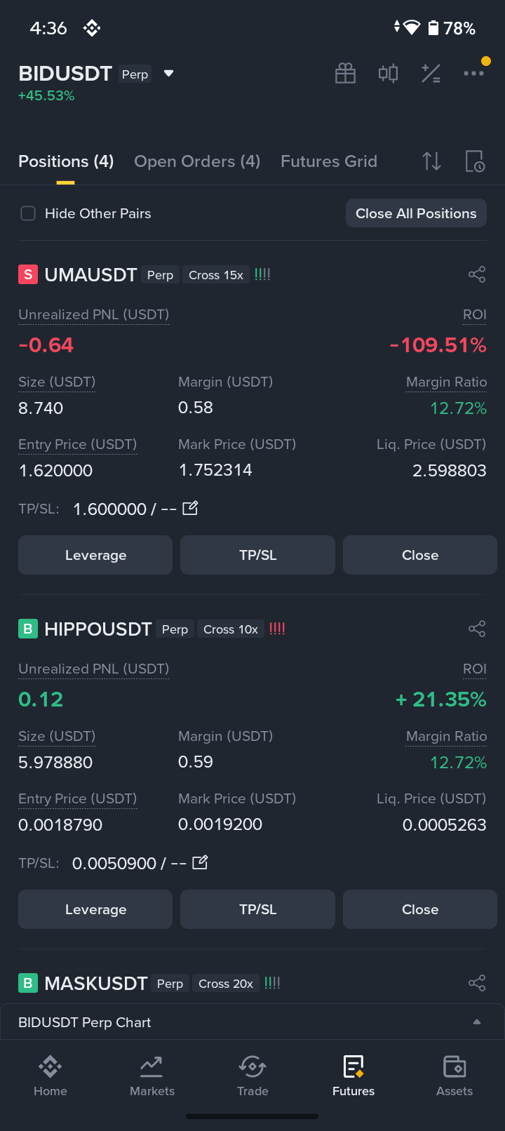Tap the UMAUSDT Size (USDT) label
Image resolution: width=505 pixels, height=1131 pixels.
[57, 382]
